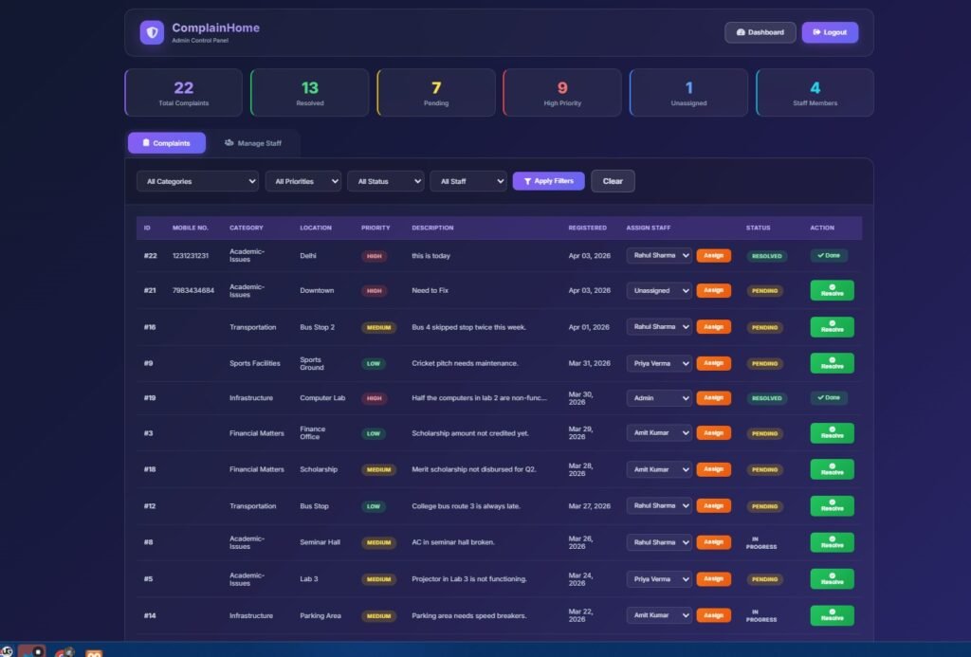Resolve the cricket pitch maintenance complaint #9

click(x=832, y=363)
